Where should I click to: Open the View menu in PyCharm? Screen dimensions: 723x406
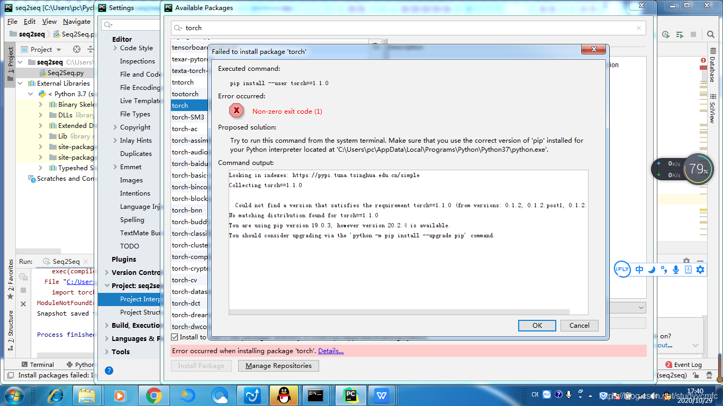pyautogui.click(x=49, y=22)
